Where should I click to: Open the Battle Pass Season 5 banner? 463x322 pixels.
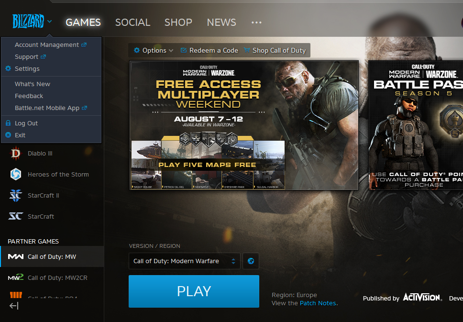pos(416,125)
